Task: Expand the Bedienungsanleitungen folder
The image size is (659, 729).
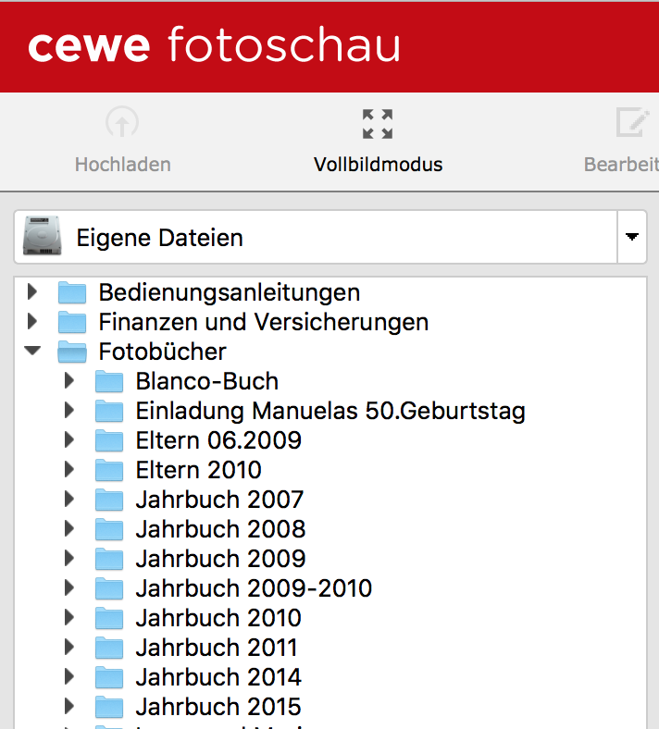Action: 33,292
